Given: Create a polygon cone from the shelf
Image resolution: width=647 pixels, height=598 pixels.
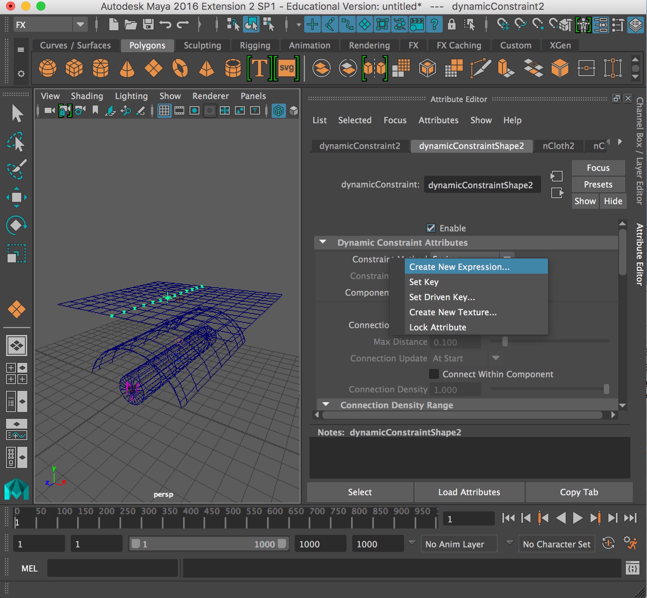Looking at the screenshot, I should point(127,68).
